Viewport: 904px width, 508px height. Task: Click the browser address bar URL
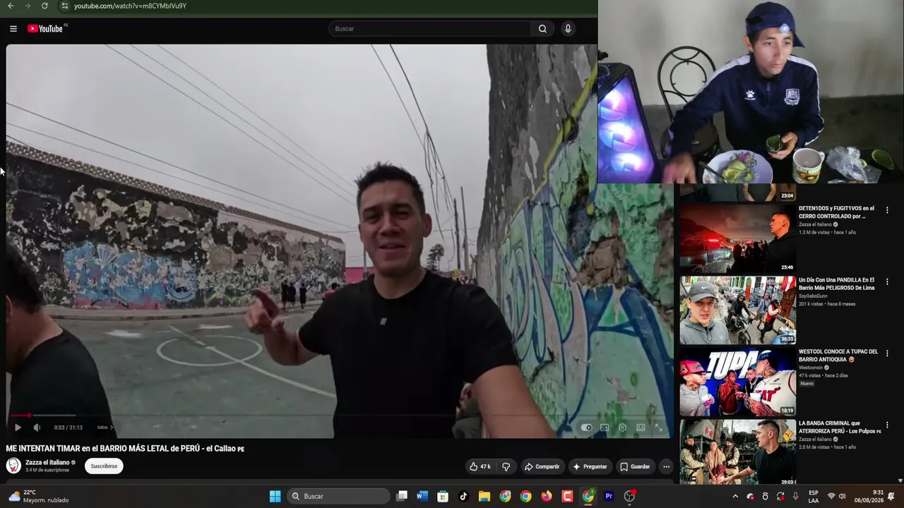[130, 6]
